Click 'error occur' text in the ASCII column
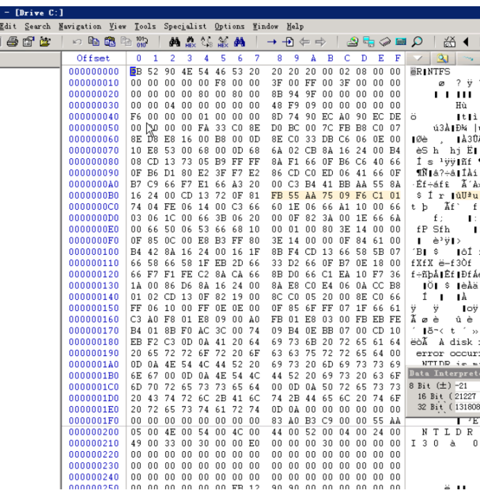Screen dimensions: 480x490 [448, 353]
